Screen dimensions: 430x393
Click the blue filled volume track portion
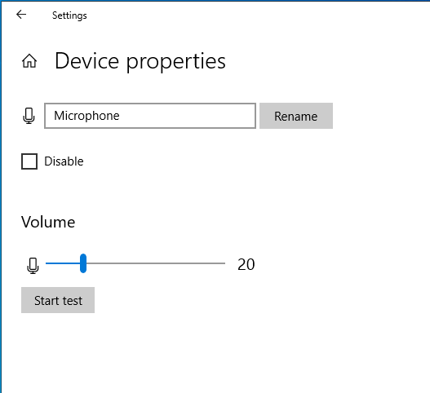pyautogui.click(x=63, y=263)
